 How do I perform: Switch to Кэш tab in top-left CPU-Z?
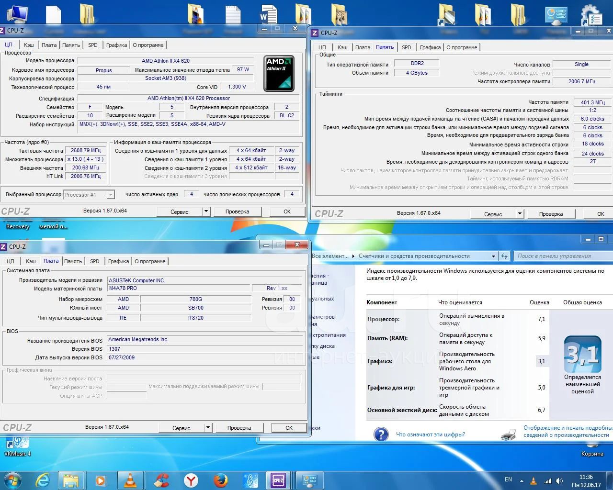29,45
